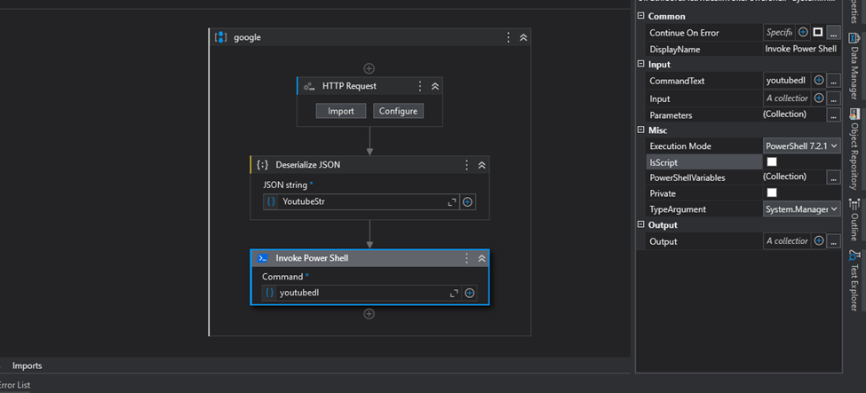Collapse the Output properties section

[640, 224]
